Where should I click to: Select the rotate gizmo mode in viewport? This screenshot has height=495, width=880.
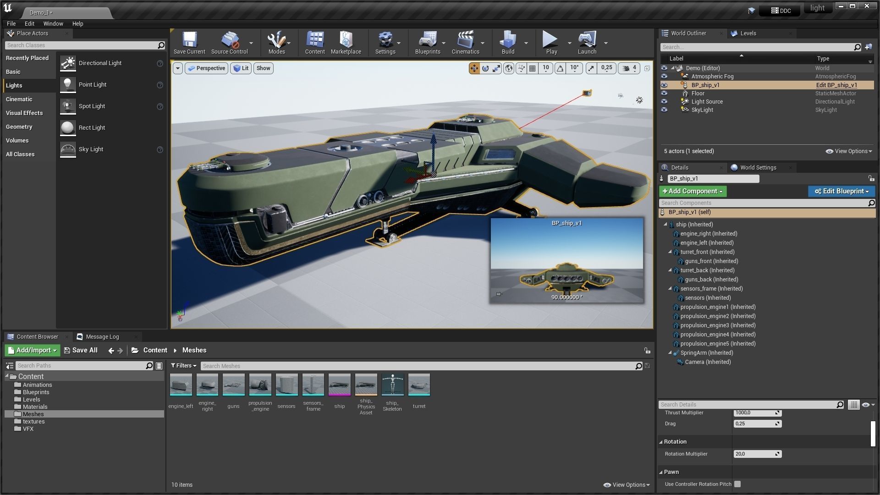[485, 68]
